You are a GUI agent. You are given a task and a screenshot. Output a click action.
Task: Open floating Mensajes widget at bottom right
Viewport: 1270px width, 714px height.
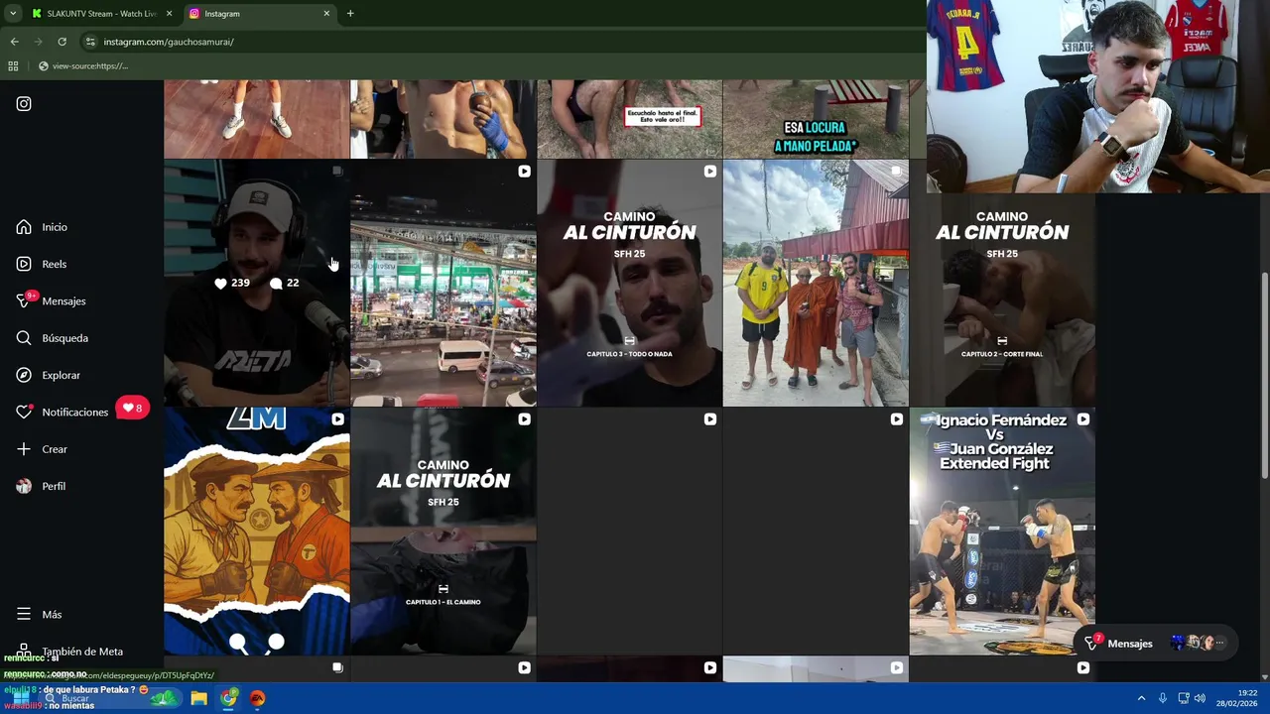tap(1156, 644)
